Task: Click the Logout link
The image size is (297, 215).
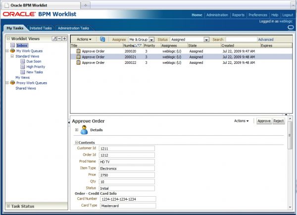Action: pyautogui.click(x=288, y=15)
